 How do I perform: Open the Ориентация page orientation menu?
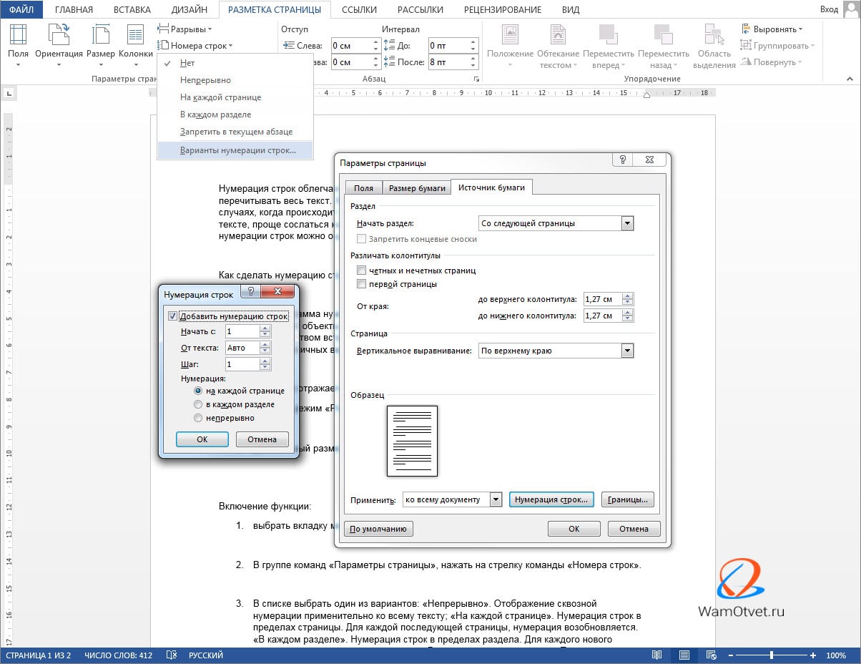coord(59,44)
